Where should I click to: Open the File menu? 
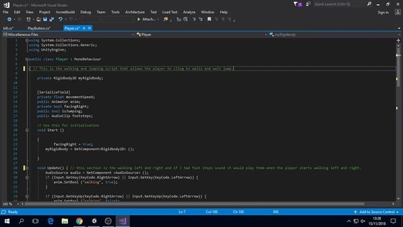(6, 12)
